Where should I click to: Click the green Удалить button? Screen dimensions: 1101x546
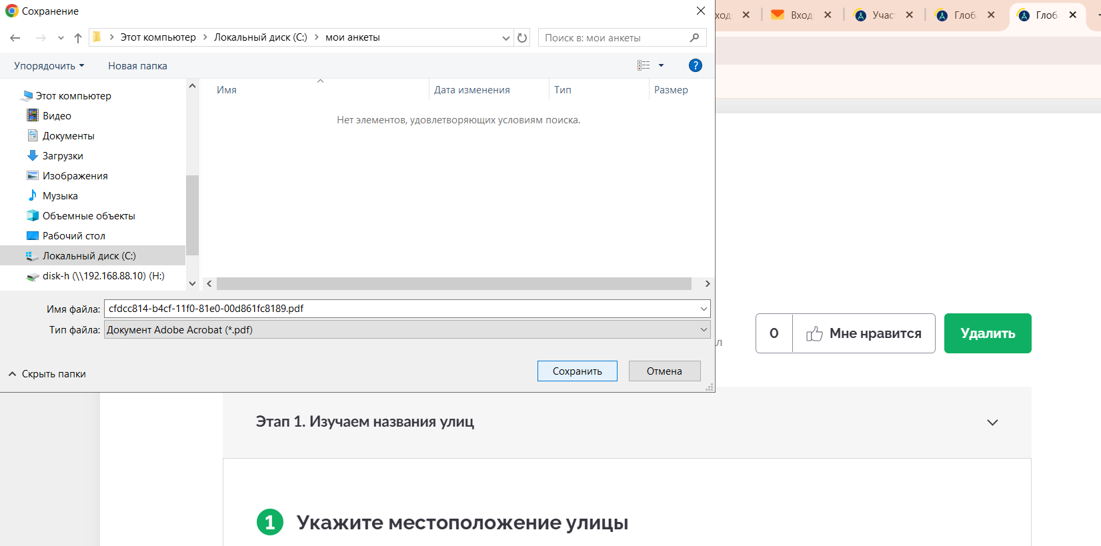tap(987, 333)
